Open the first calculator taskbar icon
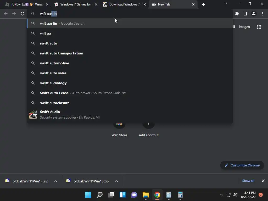The height and width of the screenshot is (201, 268). pyautogui.click(x=169, y=195)
